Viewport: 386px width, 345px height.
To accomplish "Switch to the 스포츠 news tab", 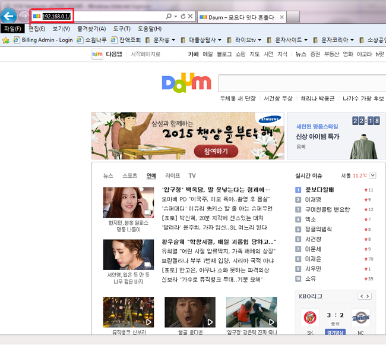I will click(129, 175).
